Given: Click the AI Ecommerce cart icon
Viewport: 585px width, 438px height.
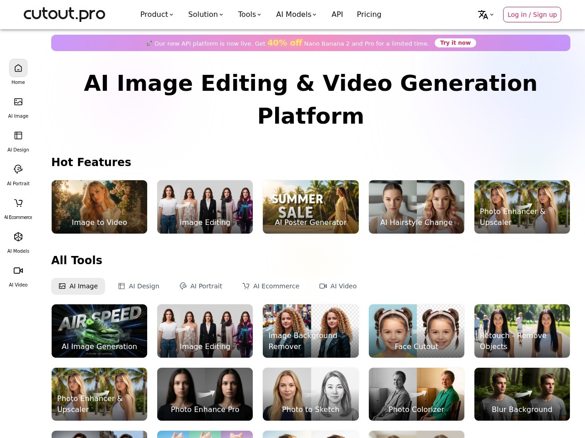Looking at the screenshot, I should 18,203.
